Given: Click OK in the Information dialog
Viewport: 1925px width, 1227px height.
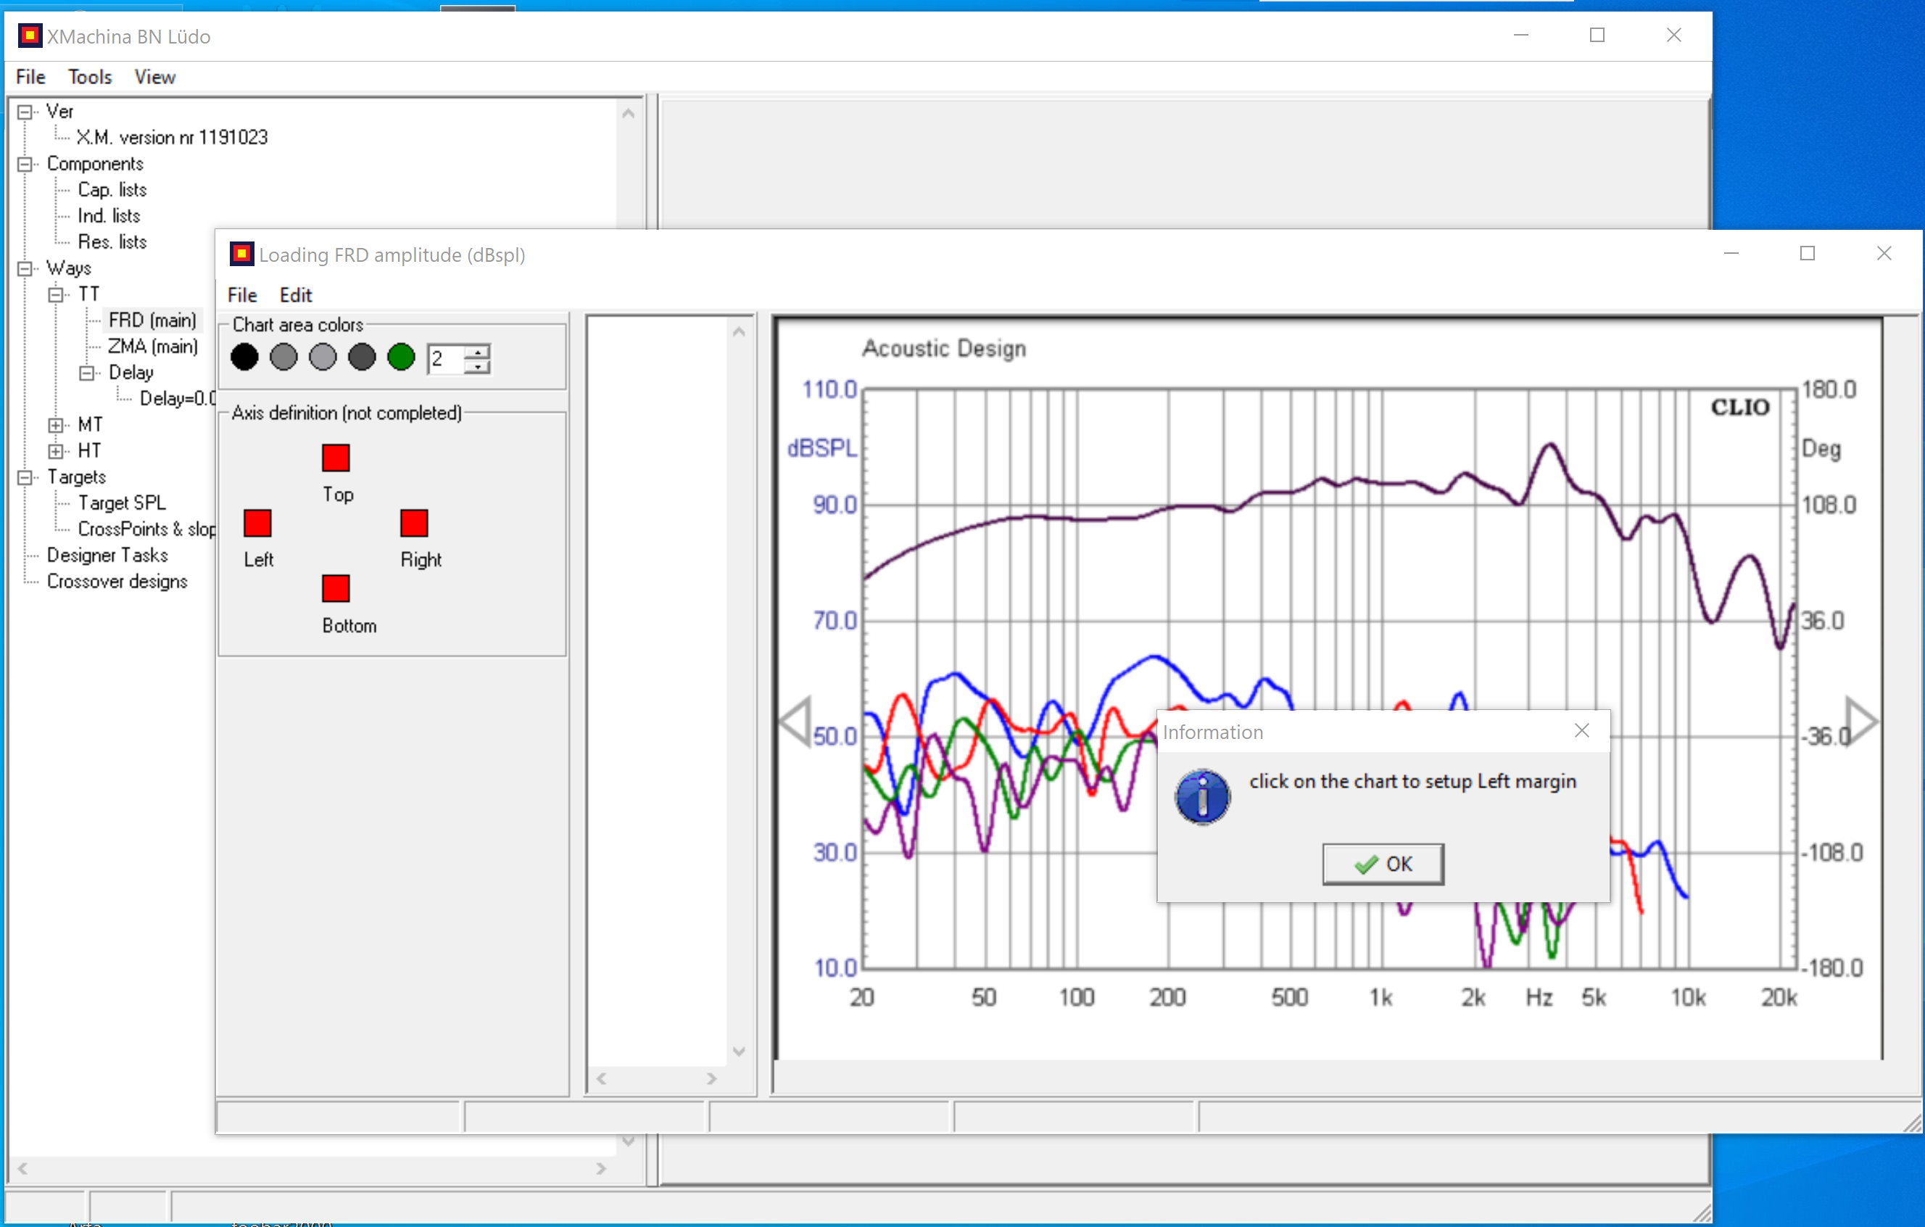Looking at the screenshot, I should (x=1383, y=863).
